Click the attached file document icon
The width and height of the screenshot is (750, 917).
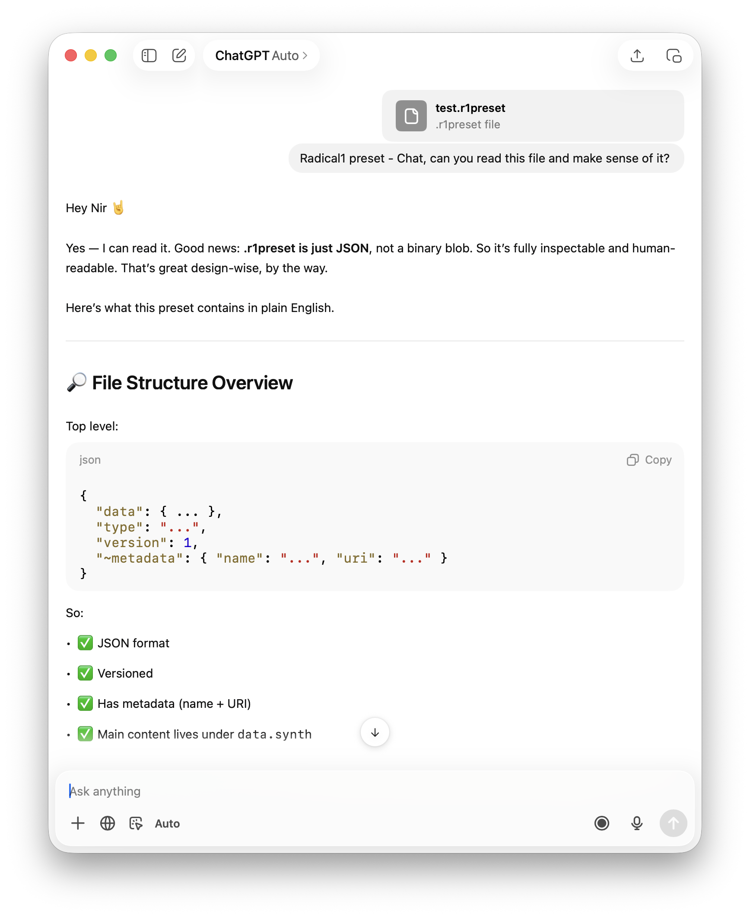pos(411,116)
